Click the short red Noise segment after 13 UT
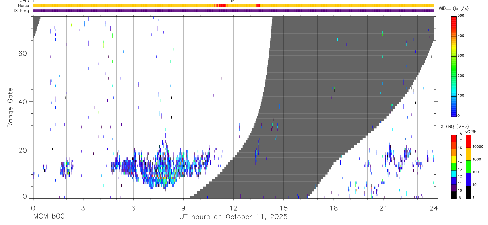488x225 pixels. coord(258,6)
